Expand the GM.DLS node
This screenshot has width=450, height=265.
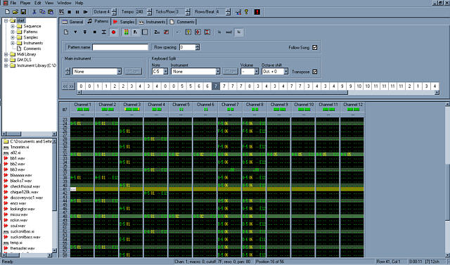(x=6, y=60)
